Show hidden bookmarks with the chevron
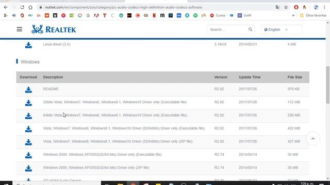330x185 pixels. 293,15
